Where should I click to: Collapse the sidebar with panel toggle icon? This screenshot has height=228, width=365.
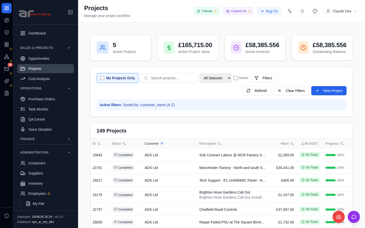pyautogui.click(x=70, y=12)
